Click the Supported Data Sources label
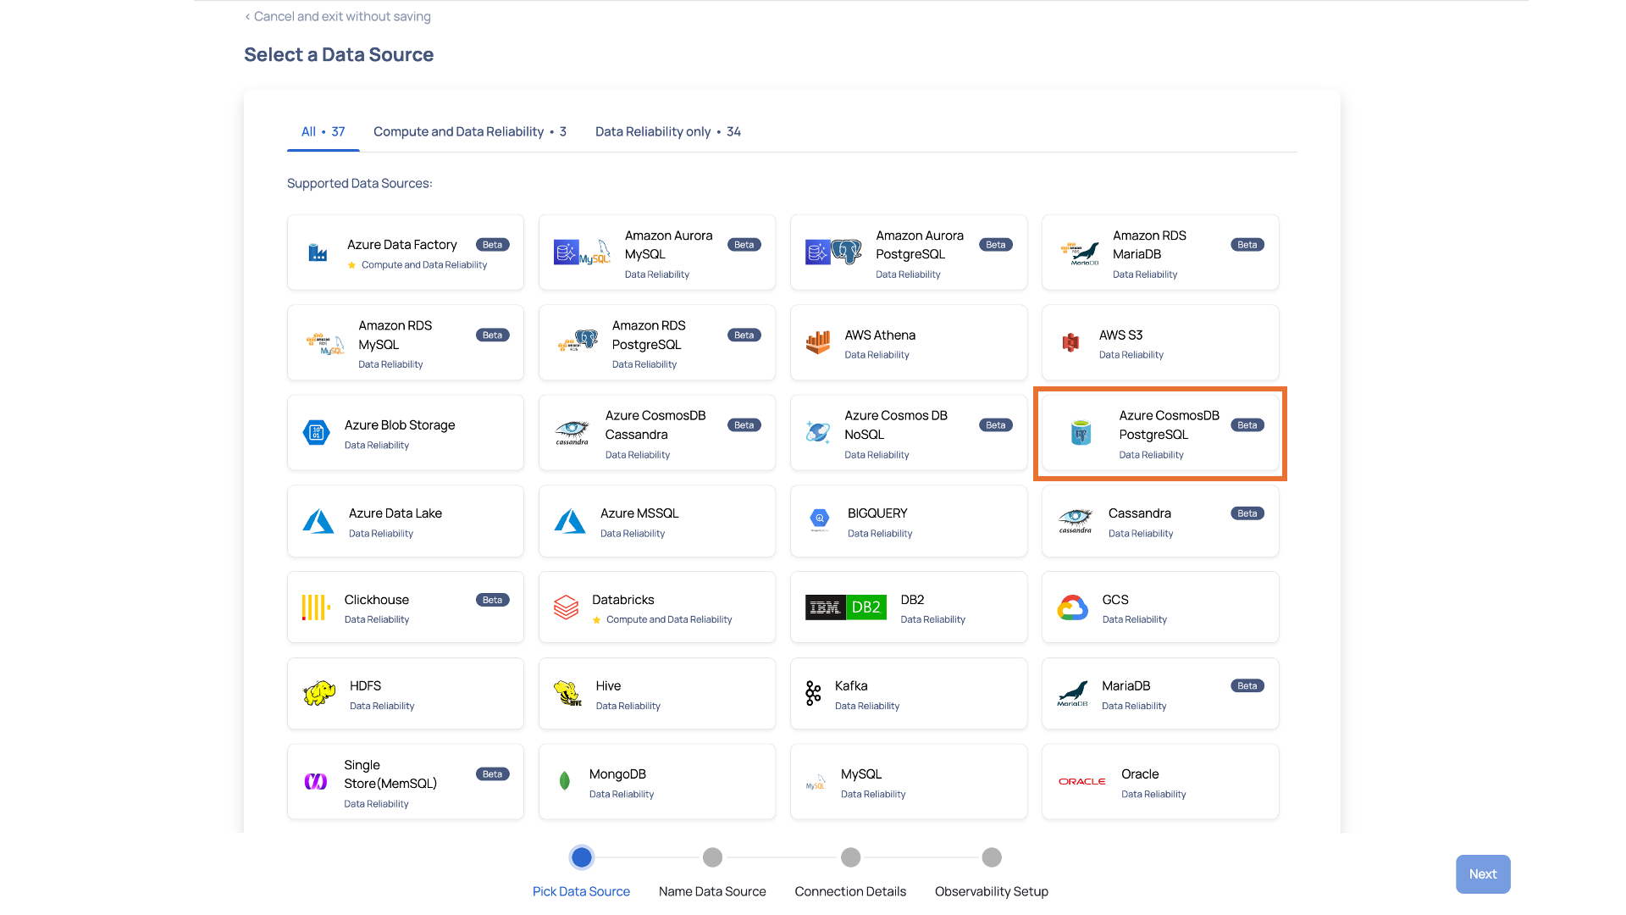 (x=359, y=183)
